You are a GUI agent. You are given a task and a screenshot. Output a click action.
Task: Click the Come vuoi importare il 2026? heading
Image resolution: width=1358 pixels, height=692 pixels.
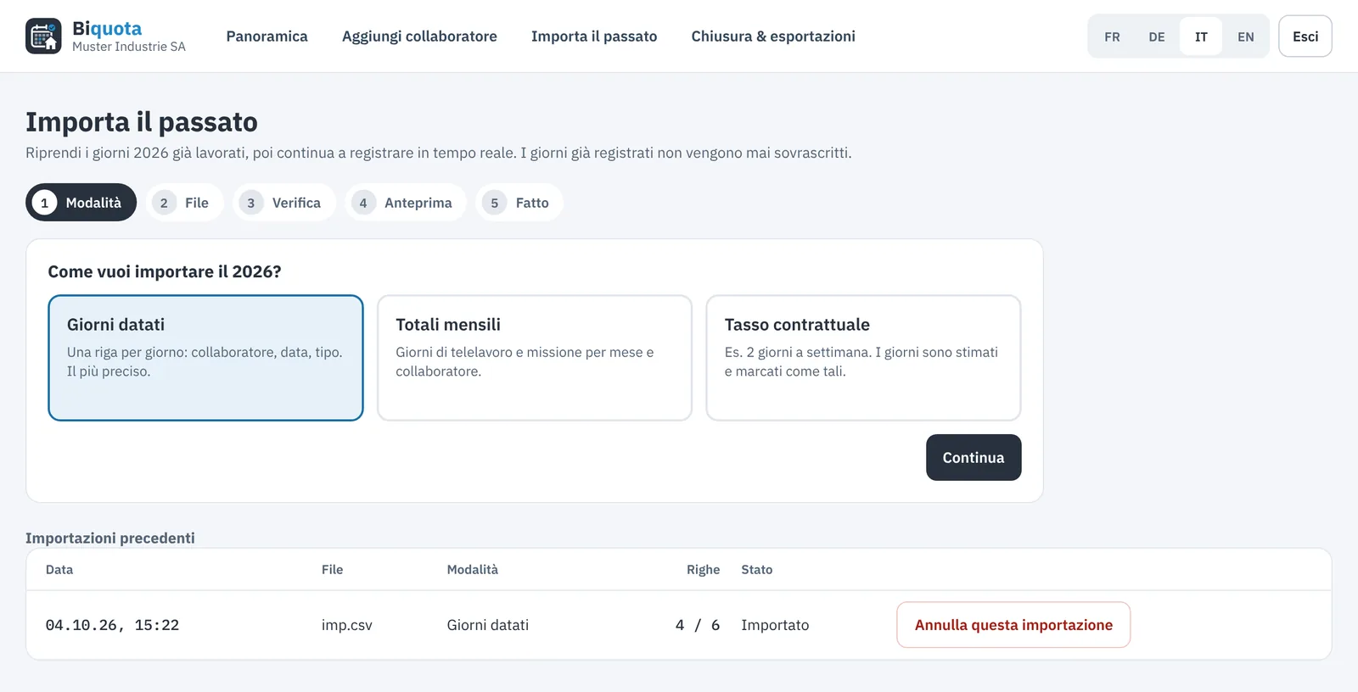click(x=165, y=271)
